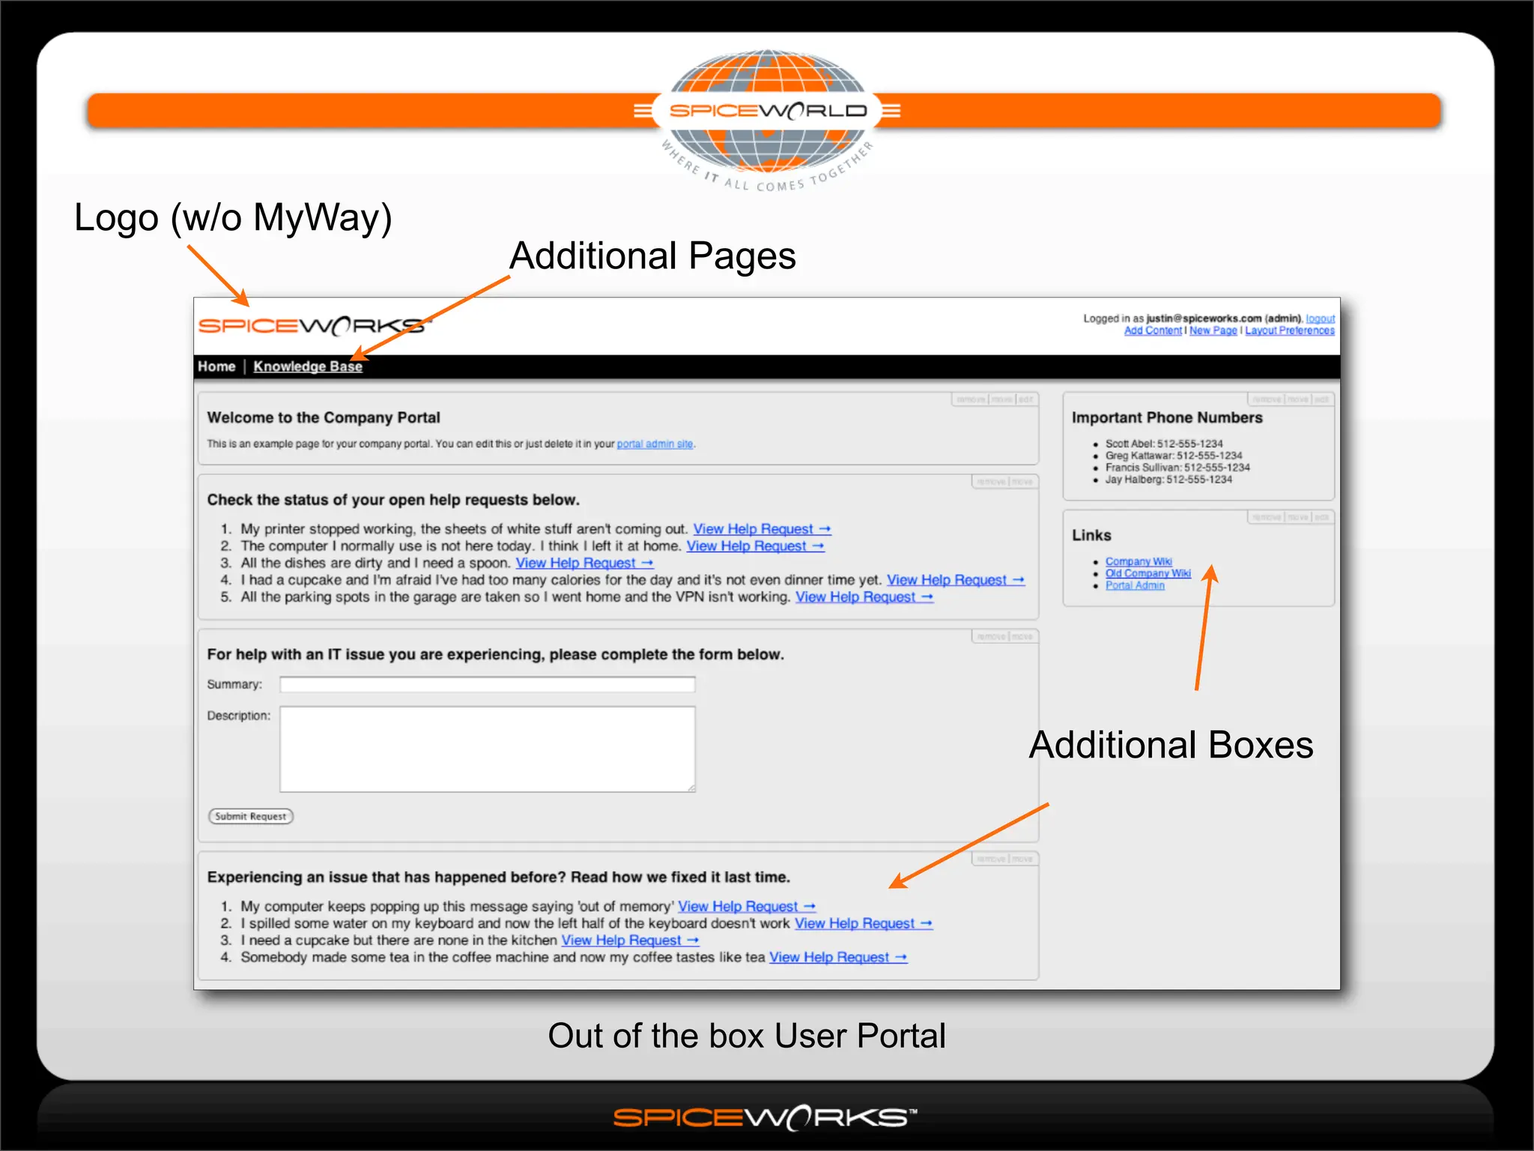
Task: Click into the Summary input field
Action: pyautogui.click(x=488, y=684)
